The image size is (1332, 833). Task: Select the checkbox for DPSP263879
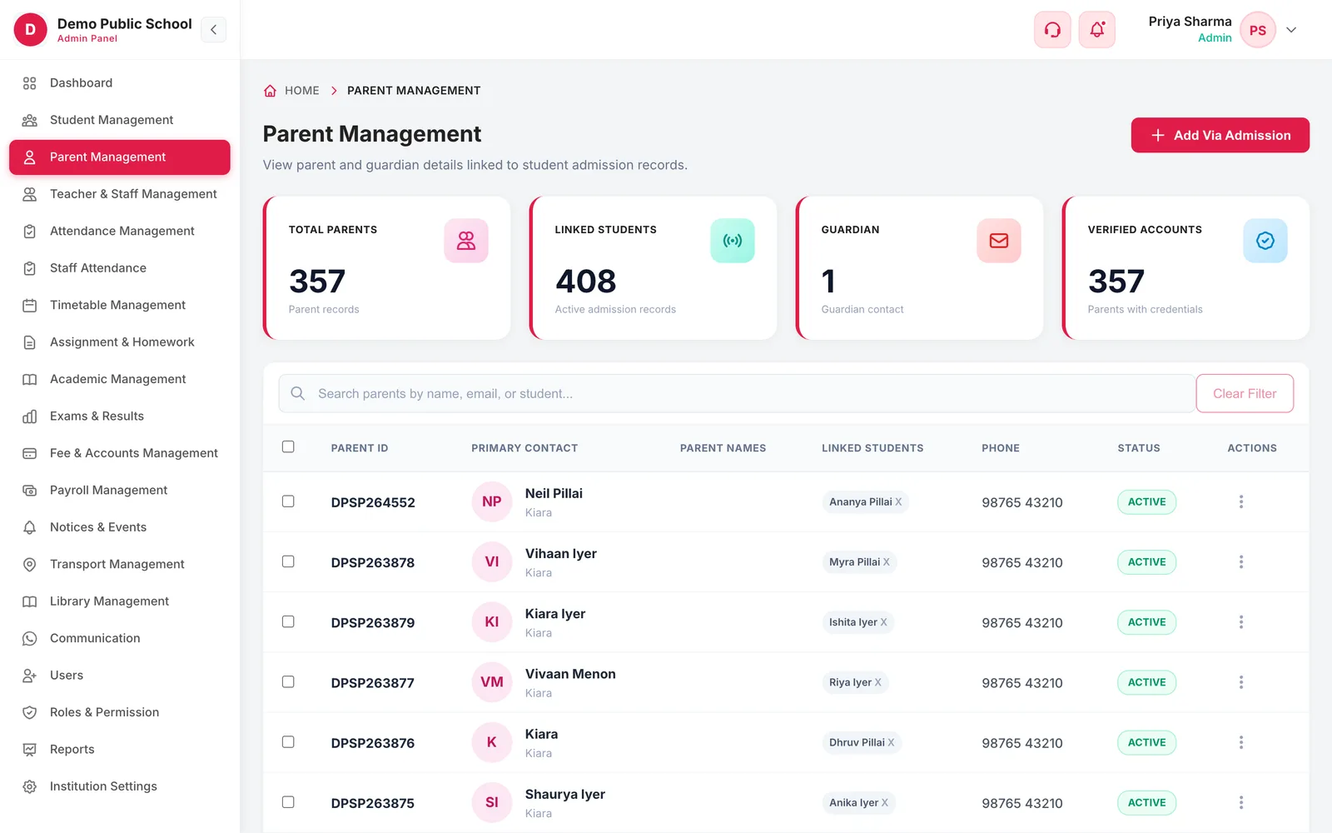(x=288, y=621)
